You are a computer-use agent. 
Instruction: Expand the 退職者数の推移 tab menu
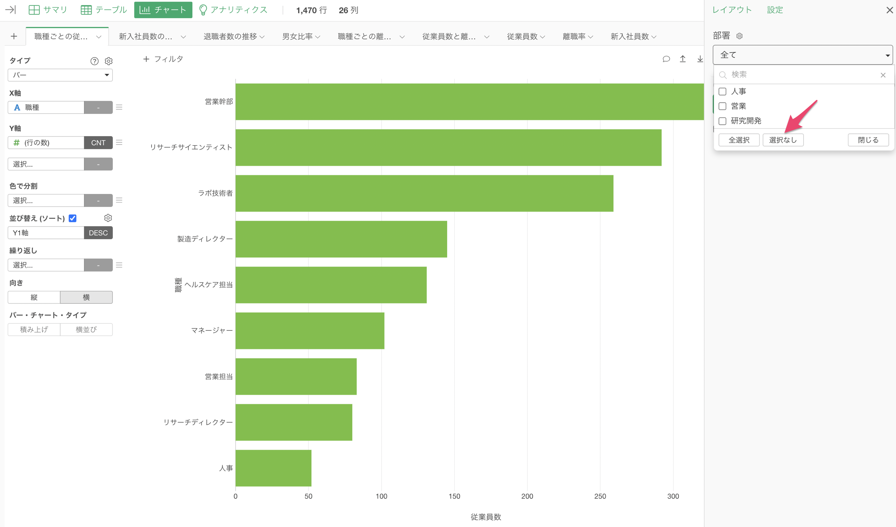point(262,36)
